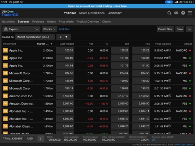Open the search magnifier icon
Image resolution: width=195 pixels, height=146 pixels.
[x=169, y=13]
